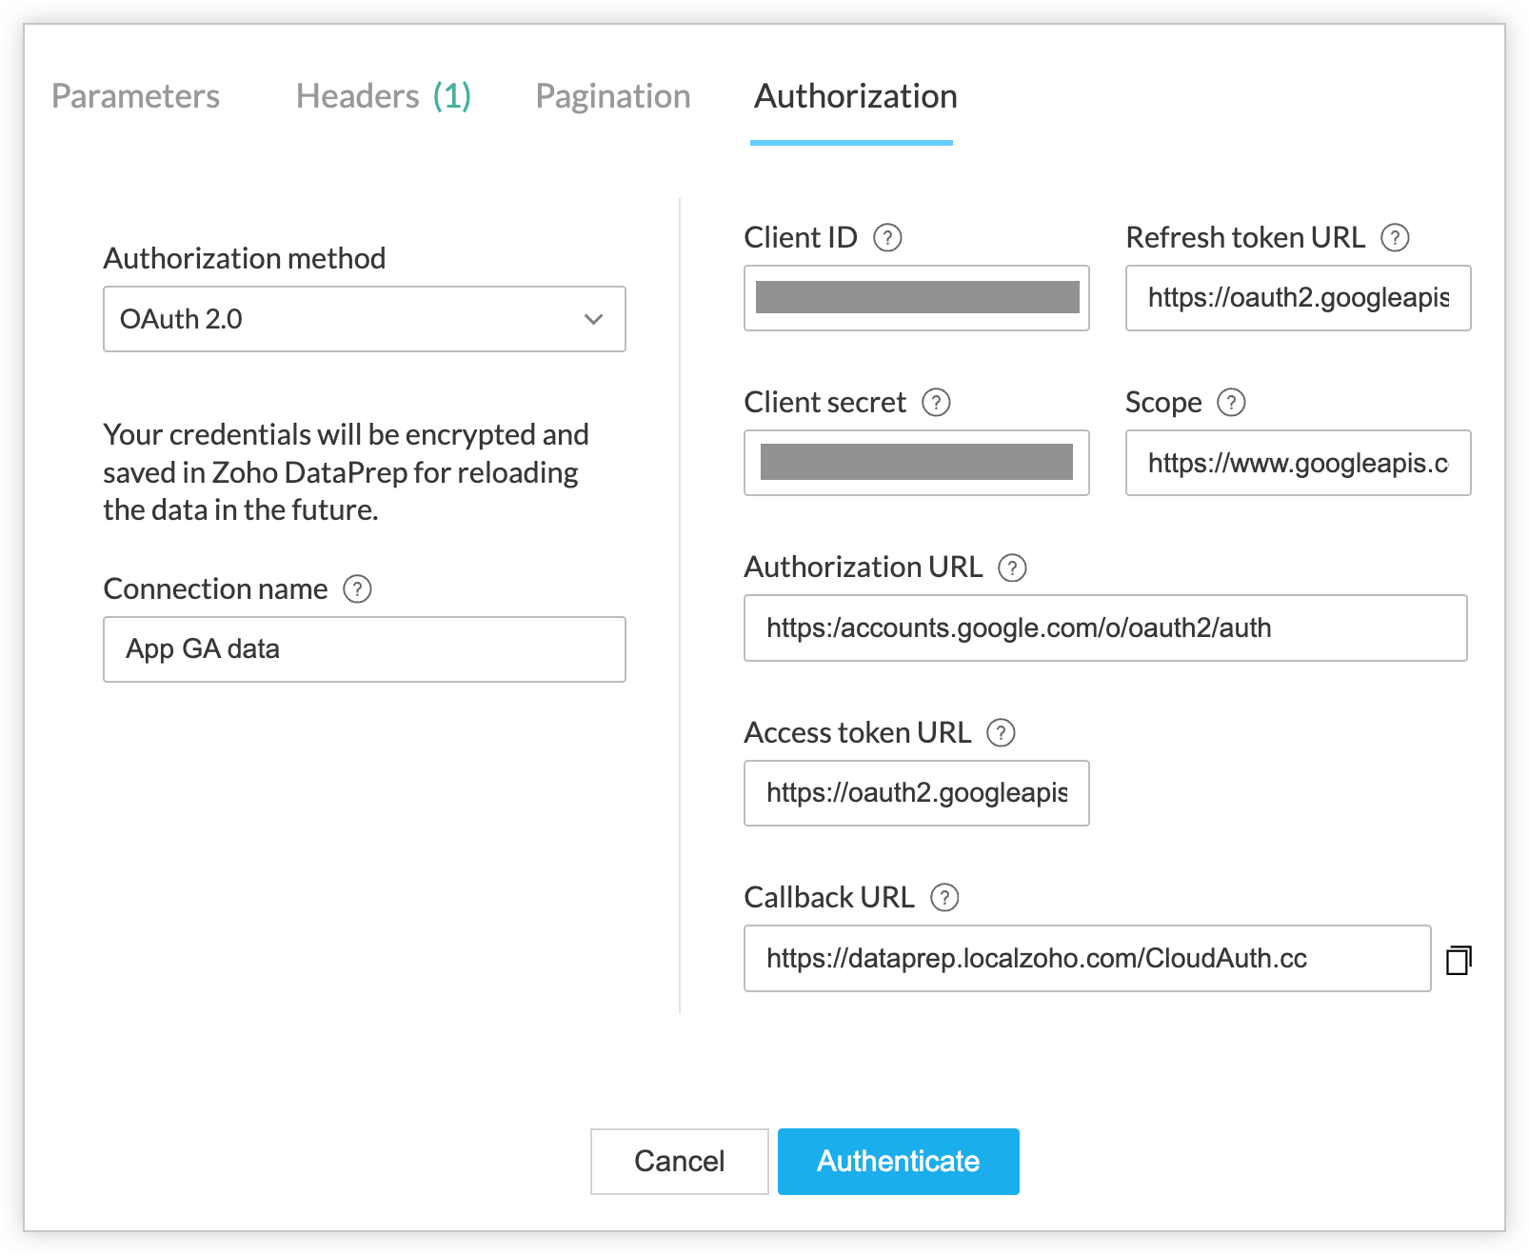
Task: Go to the Pagination tab
Action: tap(612, 96)
